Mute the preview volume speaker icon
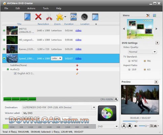This screenshot has height=135, width=163. coord(136,126)
